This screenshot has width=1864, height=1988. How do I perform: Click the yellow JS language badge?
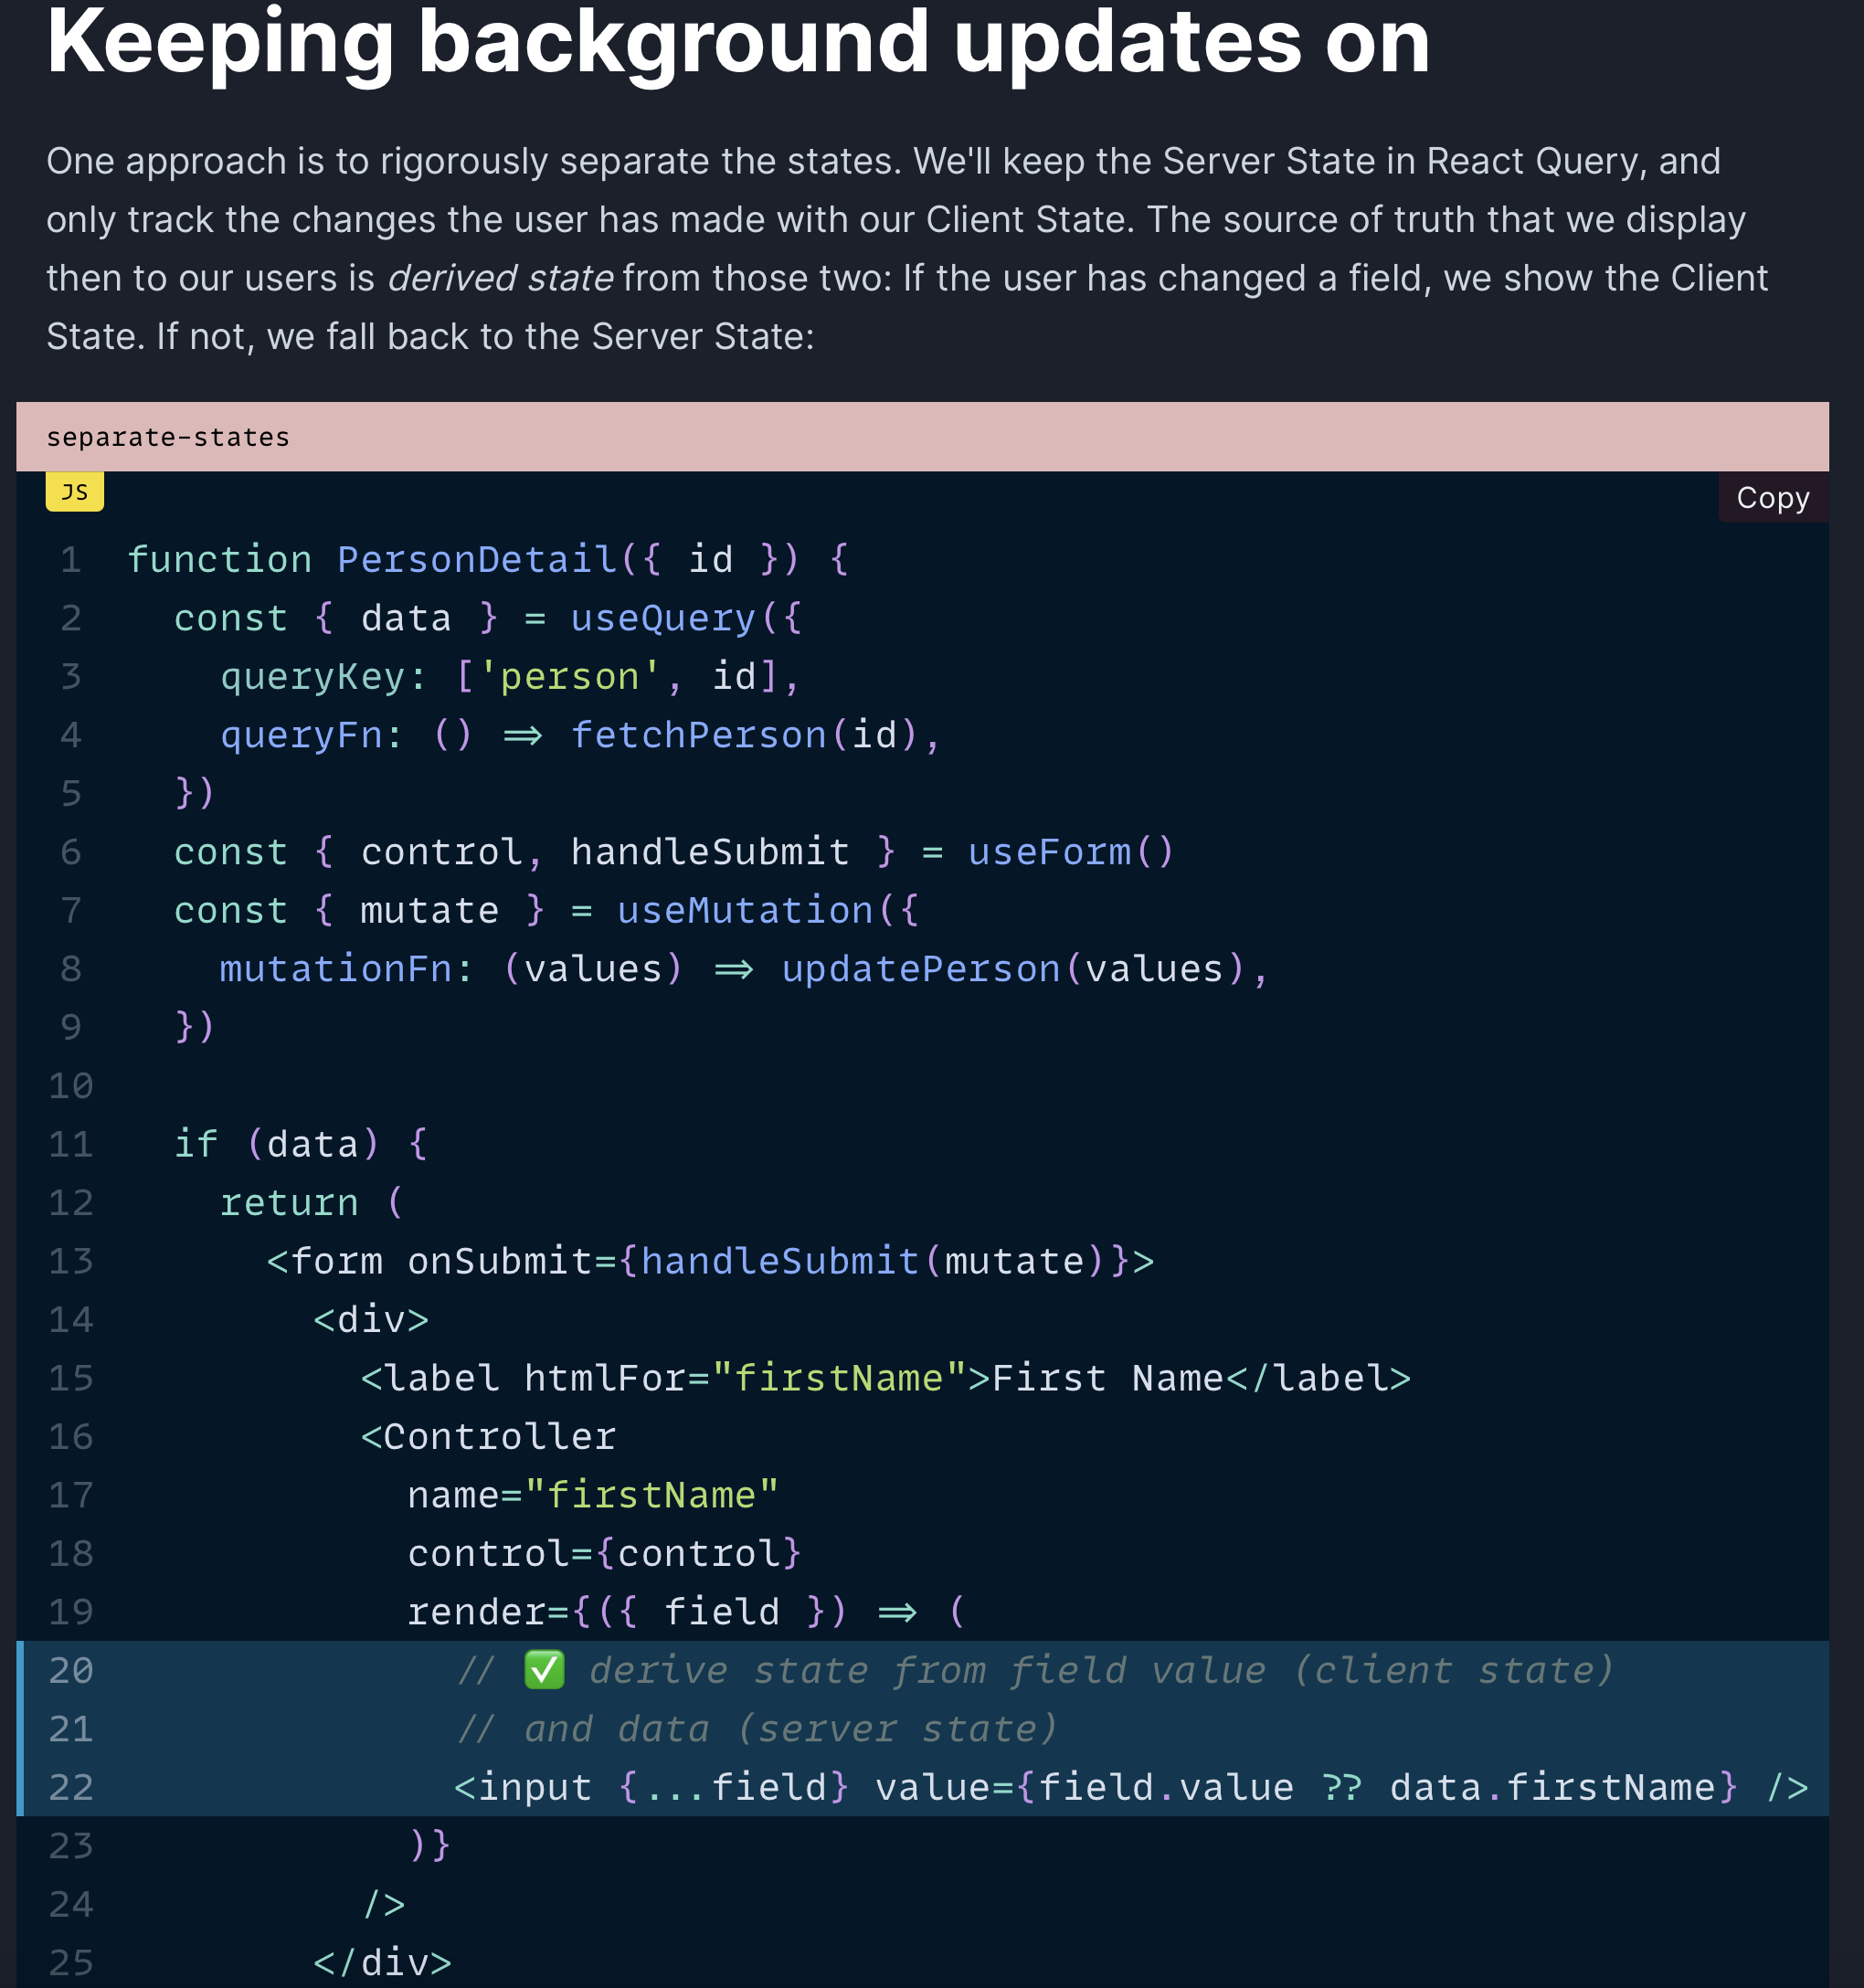[74, 492]
